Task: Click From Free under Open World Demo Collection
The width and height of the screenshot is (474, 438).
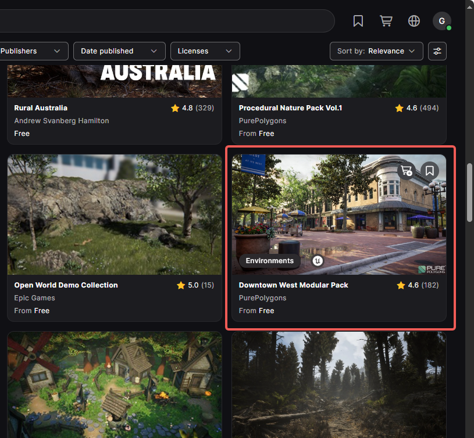Action: coord(32,311)
